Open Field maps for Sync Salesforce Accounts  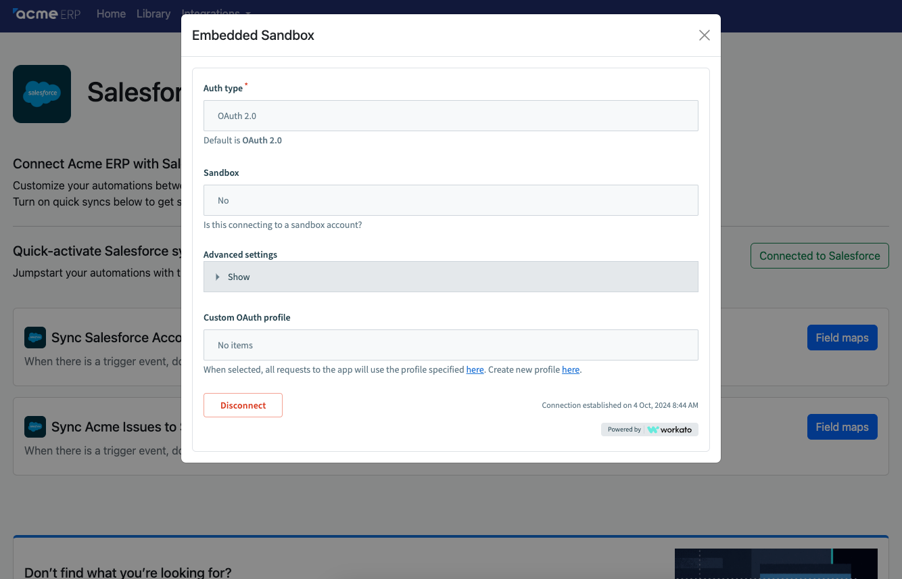(842, 337)
